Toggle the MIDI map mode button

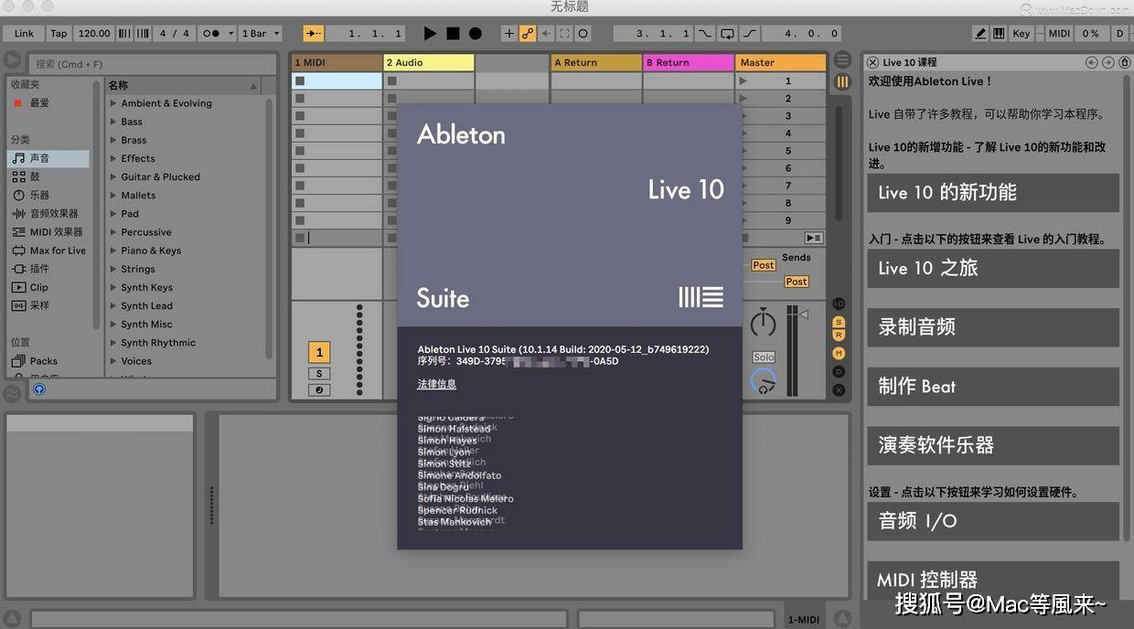pyautogui.click(x=1059, y=33)
